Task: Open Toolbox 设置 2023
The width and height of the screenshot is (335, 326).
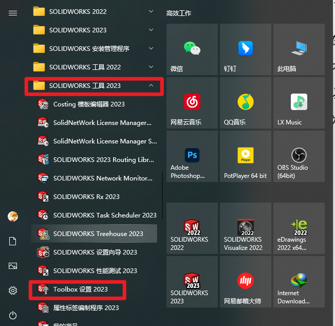Action: [x=94, y=289]
